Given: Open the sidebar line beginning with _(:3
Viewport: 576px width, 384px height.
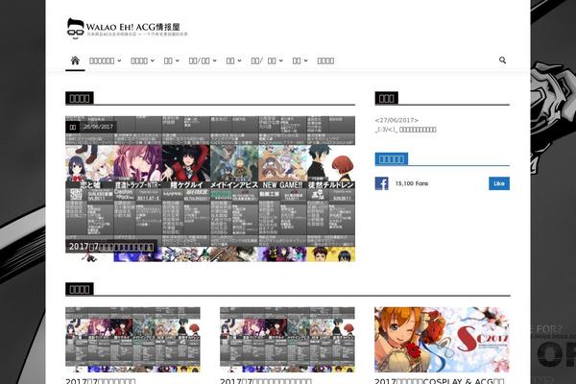Looking at the screenshot, I should tap(405, 130).
